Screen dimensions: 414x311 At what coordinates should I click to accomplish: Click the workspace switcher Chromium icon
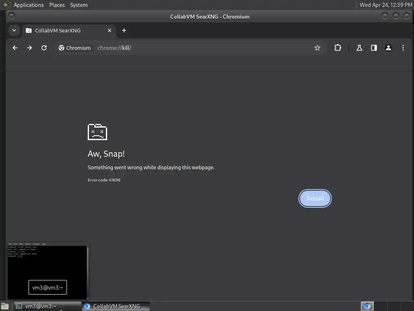367,306
